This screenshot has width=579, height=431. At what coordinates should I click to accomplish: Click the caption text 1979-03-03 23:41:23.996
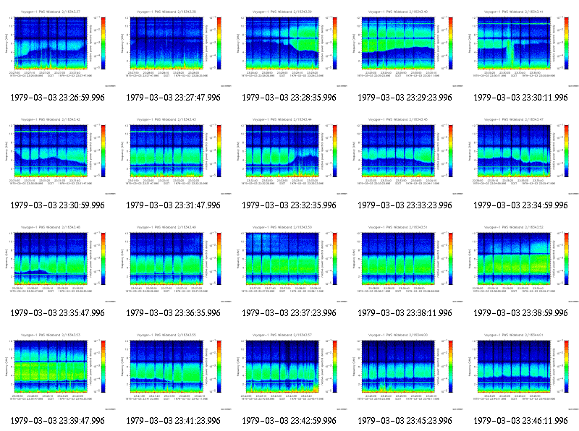click(173, 421)
